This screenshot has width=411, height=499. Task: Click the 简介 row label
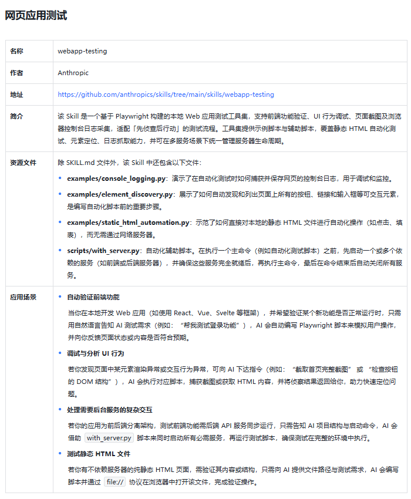tap(16, 116)
